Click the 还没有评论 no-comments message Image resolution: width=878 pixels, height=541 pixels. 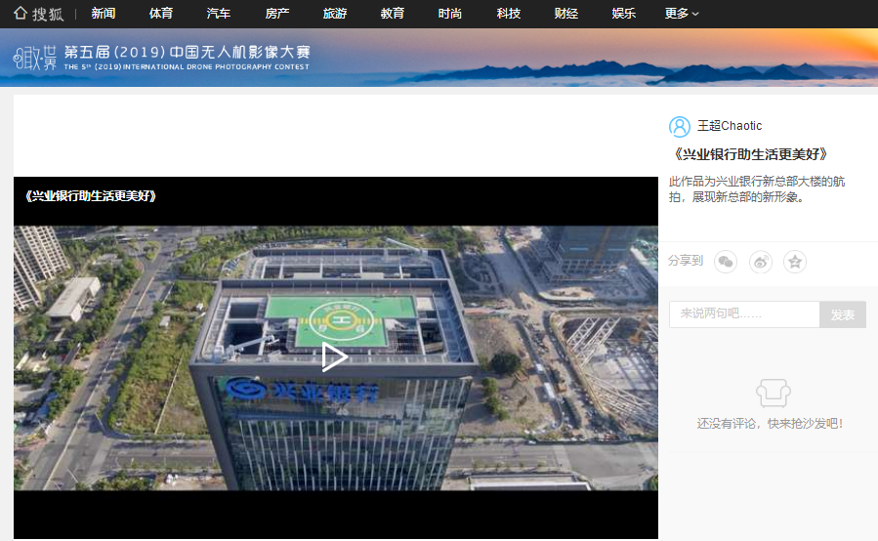pyautogui.click(x=770, y=424)
